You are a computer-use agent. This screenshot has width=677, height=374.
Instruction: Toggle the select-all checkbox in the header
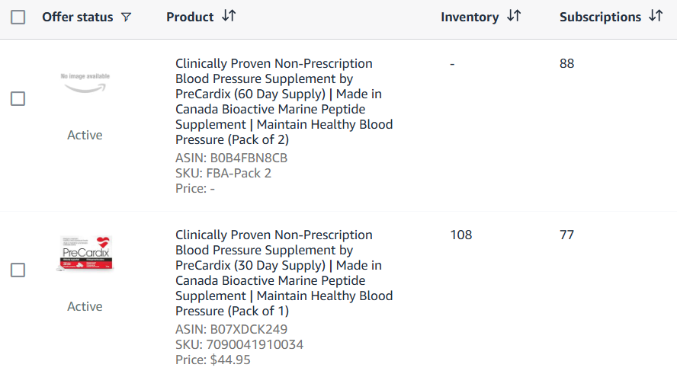click(18, 17)
